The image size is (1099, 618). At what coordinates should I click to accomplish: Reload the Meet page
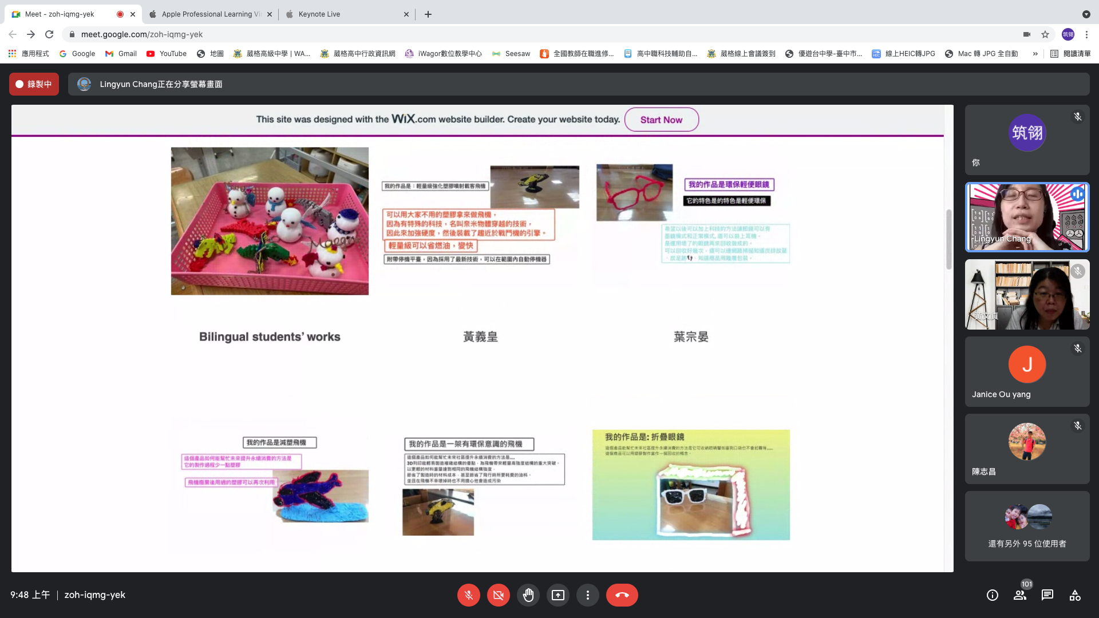(49, 34)
